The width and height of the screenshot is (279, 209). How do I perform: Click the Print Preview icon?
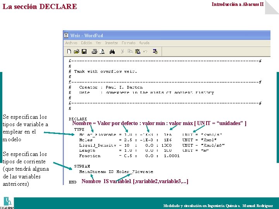pyautogui.click(x=102, y=51)
